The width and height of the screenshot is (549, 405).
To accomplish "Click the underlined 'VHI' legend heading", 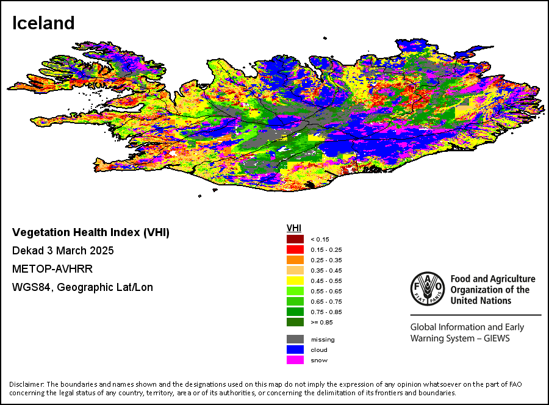I will (x=294, y=228).
